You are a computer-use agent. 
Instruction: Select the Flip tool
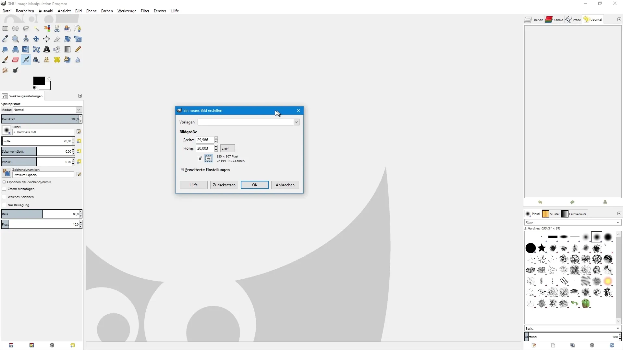(26, 49)
